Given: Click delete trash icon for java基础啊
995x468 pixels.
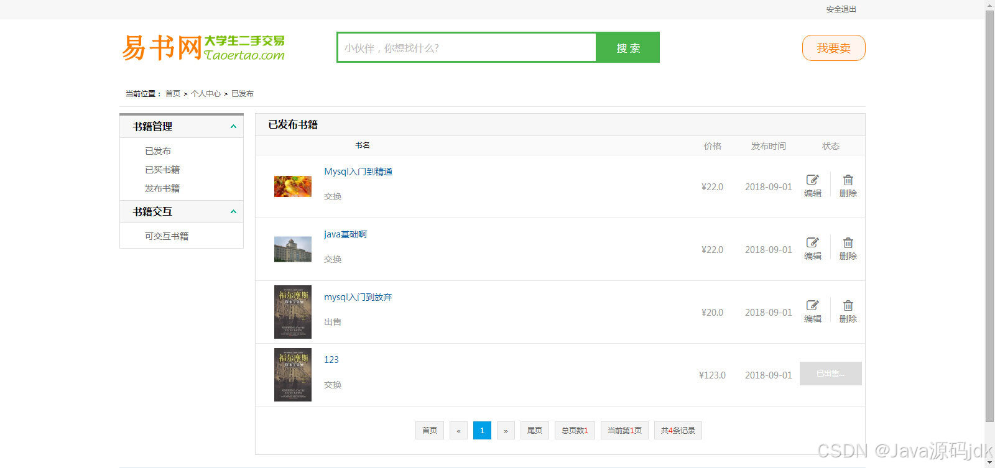Looking at the screenshot, I should point(848,242).
